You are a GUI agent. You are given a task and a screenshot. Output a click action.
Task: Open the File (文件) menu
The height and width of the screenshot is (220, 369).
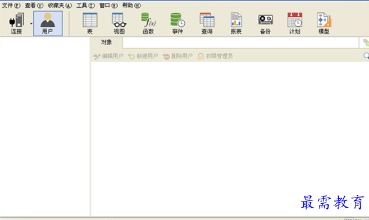(x=11, y=5)
